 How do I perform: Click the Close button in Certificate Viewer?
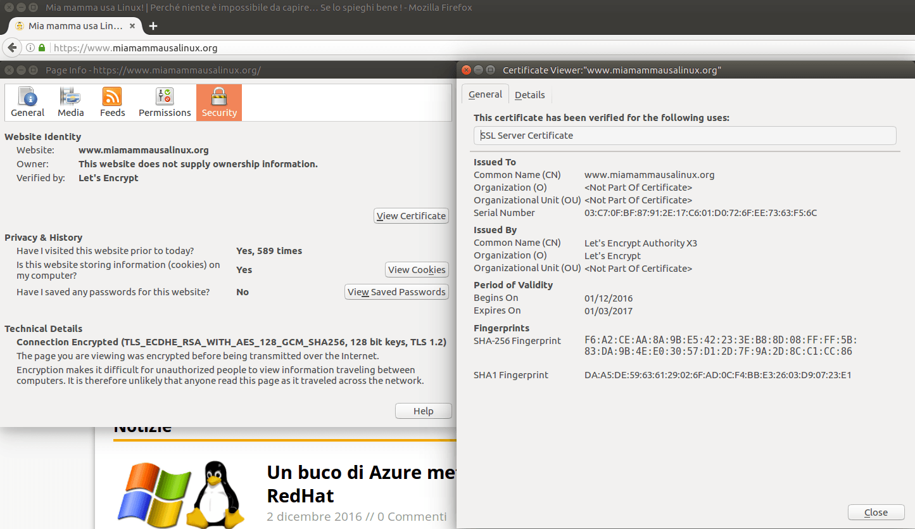click(x=876, y=513)
